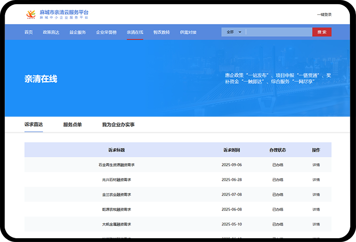Click 详情 link for 金兰农业融资需求
The height and width of the screenshot is (242, 356).
(316, 195)
